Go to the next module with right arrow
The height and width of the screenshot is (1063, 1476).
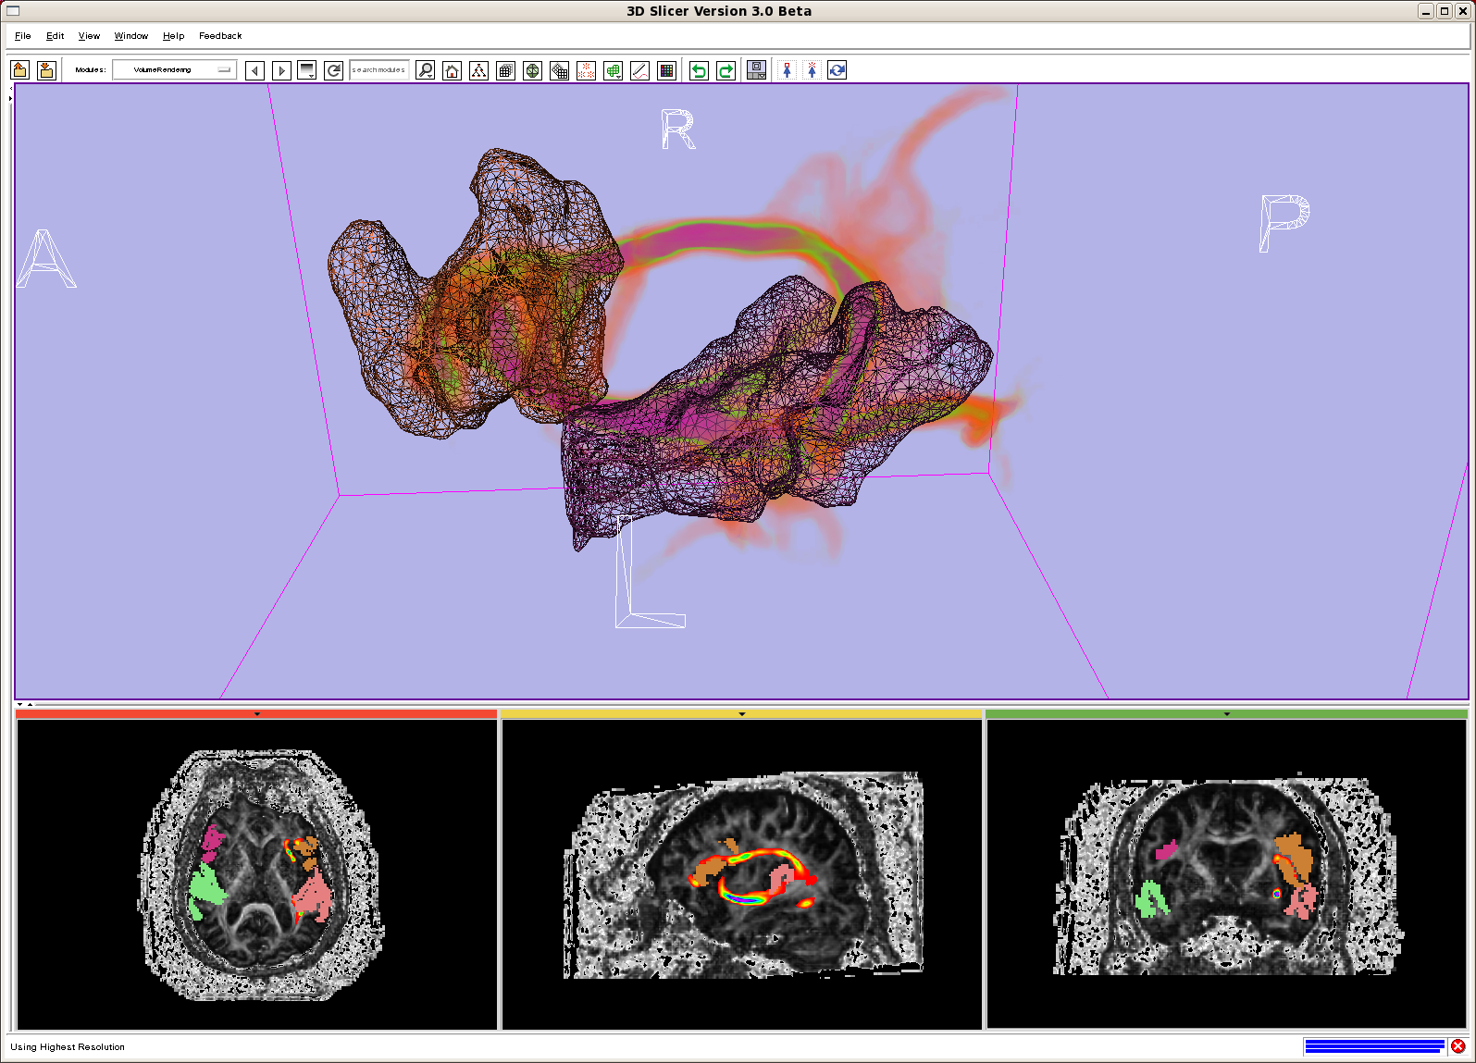(281, 70)
